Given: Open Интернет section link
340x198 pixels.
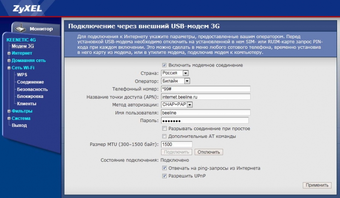Looking at the screenshot, I should click(x=22, y=53).
